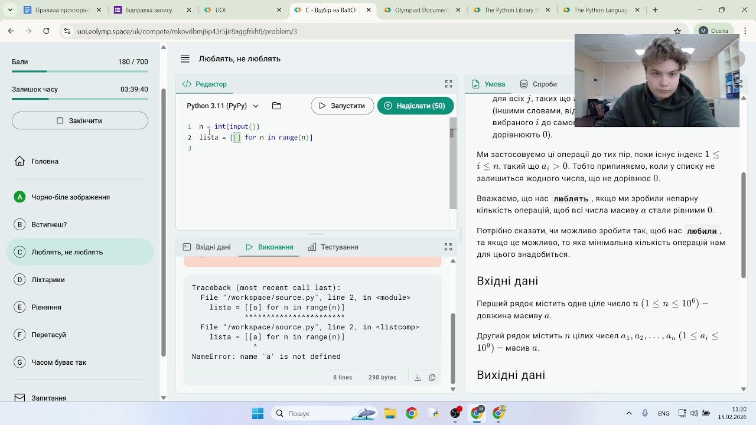756x425 pixels.
Task: Click the Бали score progress bar
Action: tap(80, 71)
